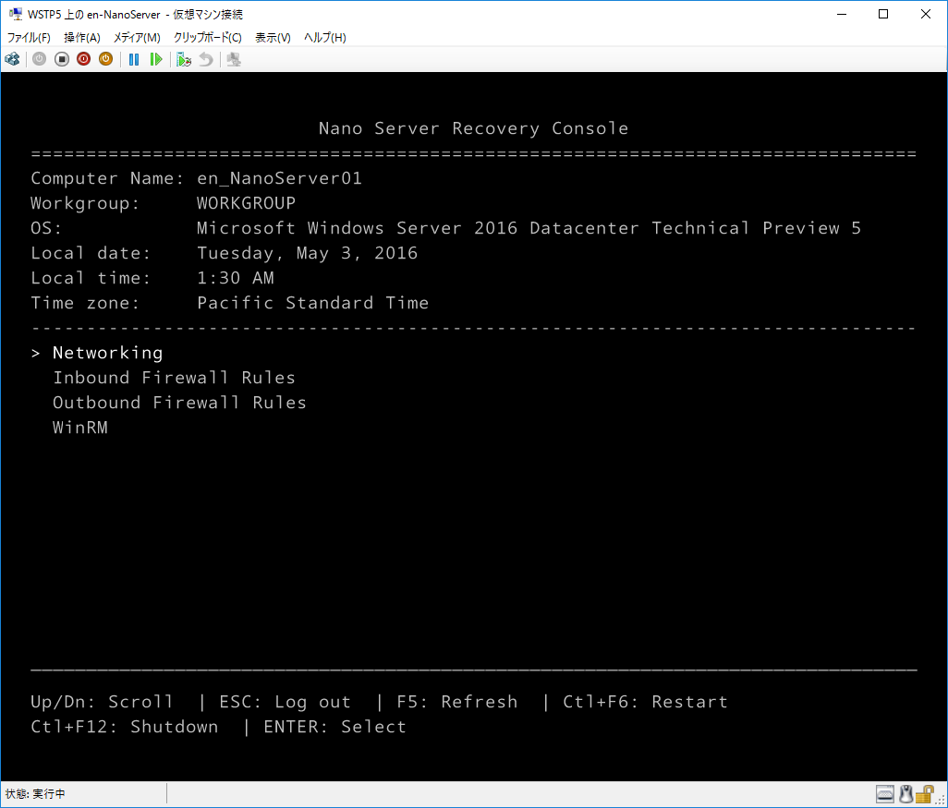Click the Nano Server Recovery Console heading
Screen dimensions: 948x808
pyautogui.click(x=473, y=128)
